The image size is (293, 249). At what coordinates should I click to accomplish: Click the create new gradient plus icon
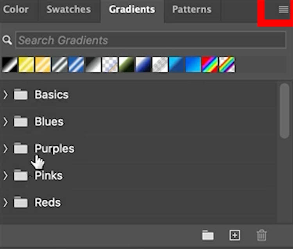coord(234,235)
